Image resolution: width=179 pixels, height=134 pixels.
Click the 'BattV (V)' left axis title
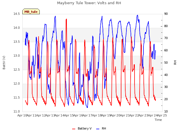(4, 63)
